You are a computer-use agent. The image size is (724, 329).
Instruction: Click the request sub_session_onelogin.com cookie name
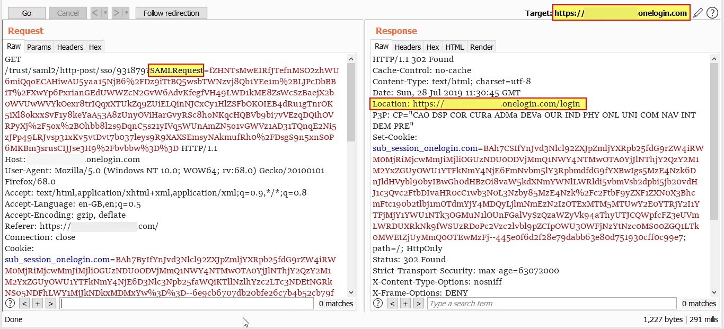[57, 260]
